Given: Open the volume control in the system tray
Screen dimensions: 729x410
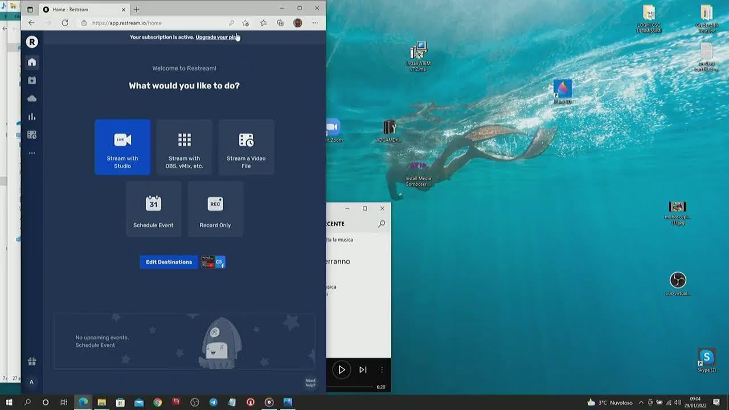Looking at the screenshot, I should 678,403.
